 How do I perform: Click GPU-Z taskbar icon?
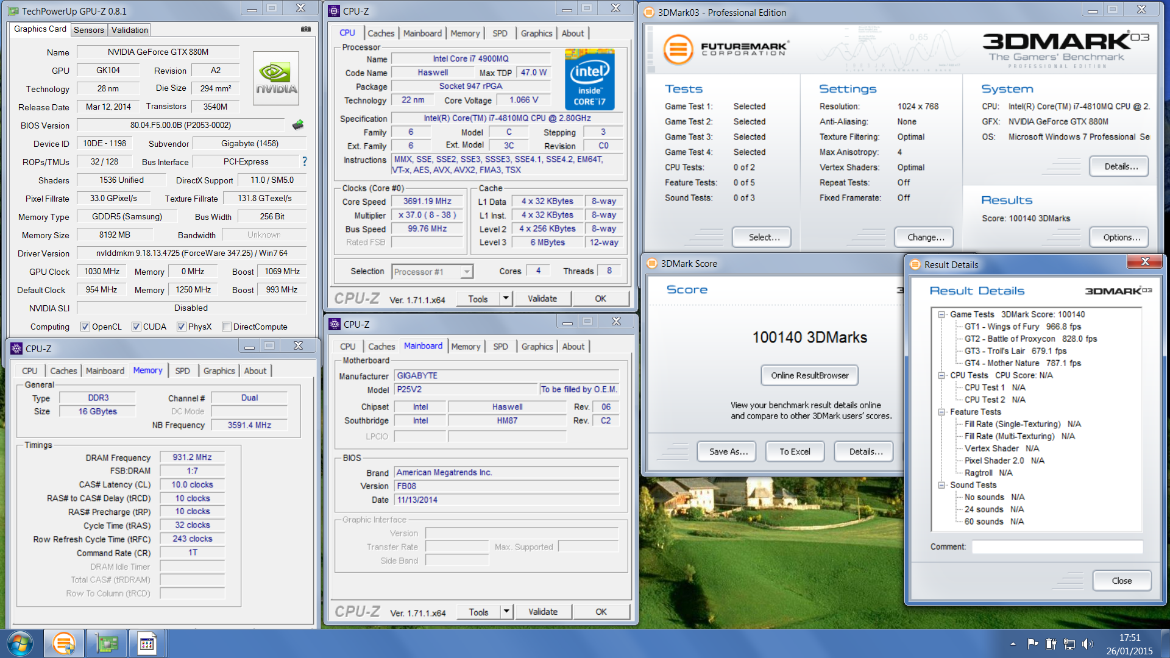point(107,643)
